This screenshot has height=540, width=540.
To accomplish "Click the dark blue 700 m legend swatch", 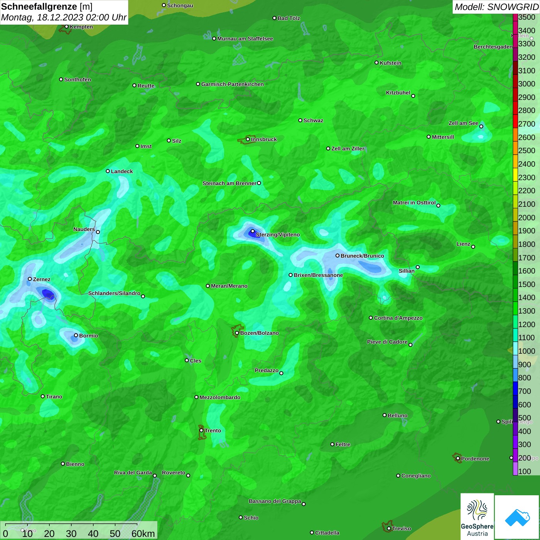I will click(x=515, y=388).
